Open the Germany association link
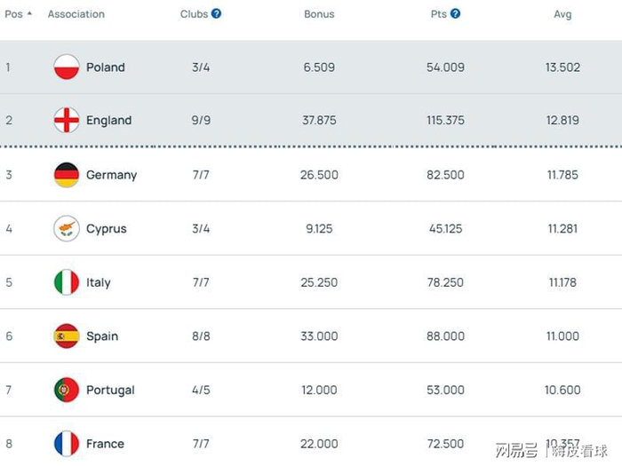The image size is (622, 466). click(x=111, y=175)
